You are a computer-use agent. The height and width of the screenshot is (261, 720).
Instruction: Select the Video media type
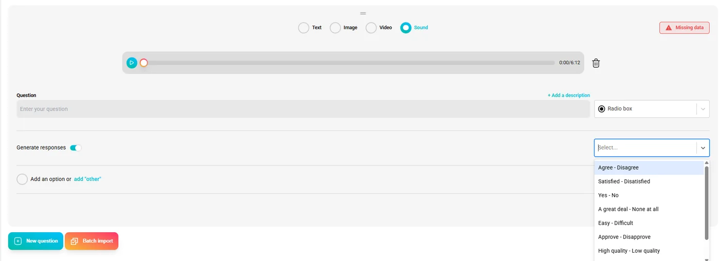tap(371, 28)
